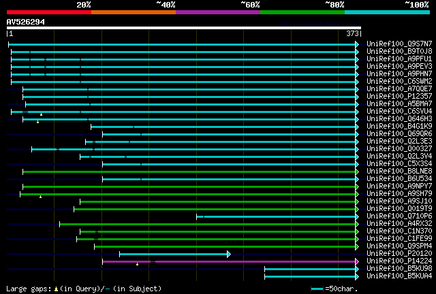Image resolution: width=436 pixels, height=294 pixels.
Task: Select the UniRef100_Q646H3 label
Action: tap(399, 118)
